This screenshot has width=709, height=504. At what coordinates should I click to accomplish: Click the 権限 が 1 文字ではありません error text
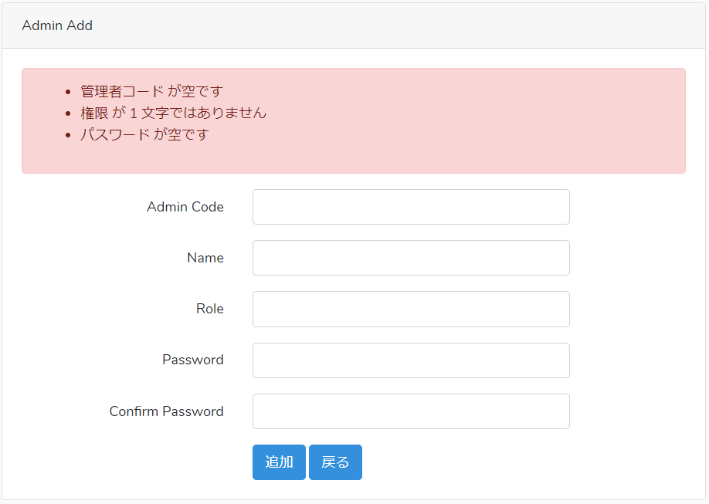point(173,113)
